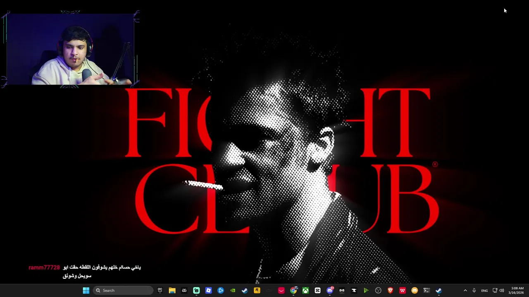Open Steam icon next to Terminal
Image resolution: width=529 pixels, height=297 pixels.
tap(438, 290)
